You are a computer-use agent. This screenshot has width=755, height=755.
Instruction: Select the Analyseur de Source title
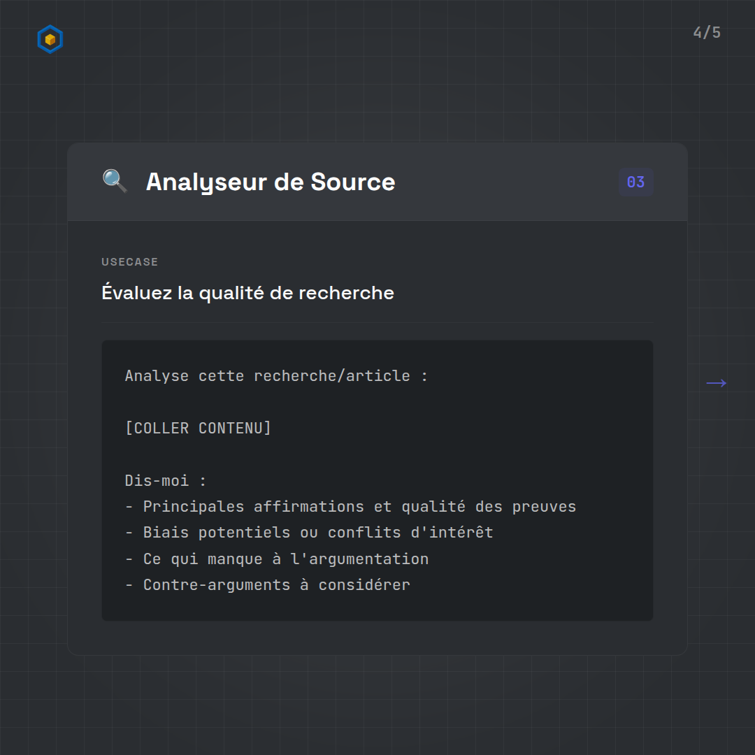270,182
